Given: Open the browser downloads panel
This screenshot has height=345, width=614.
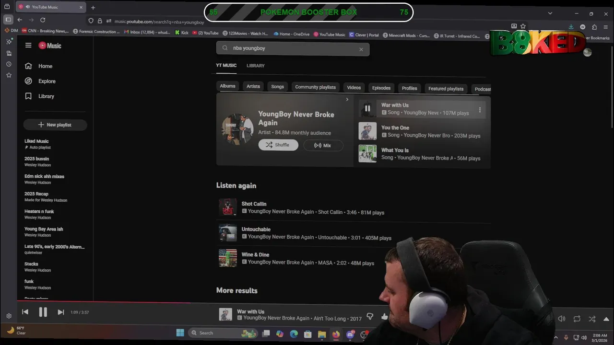Looking at the screenshot, I should (x=571, y=27).
